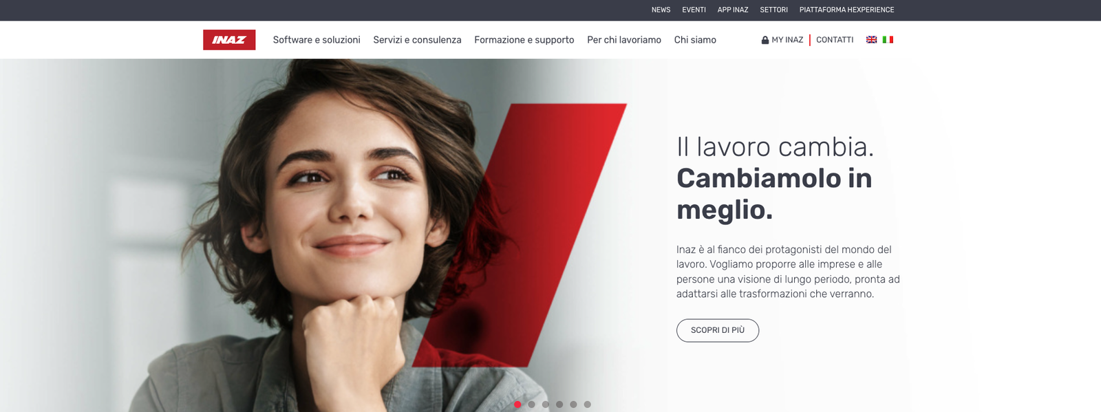1101x412 pixels.
Task: Jump to the fourth carousel dot
Action: (559, 404)
